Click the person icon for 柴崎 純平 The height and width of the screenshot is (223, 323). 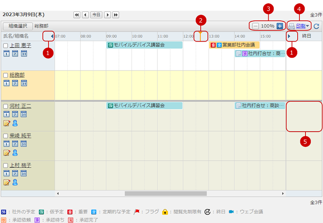coord(15,153)
